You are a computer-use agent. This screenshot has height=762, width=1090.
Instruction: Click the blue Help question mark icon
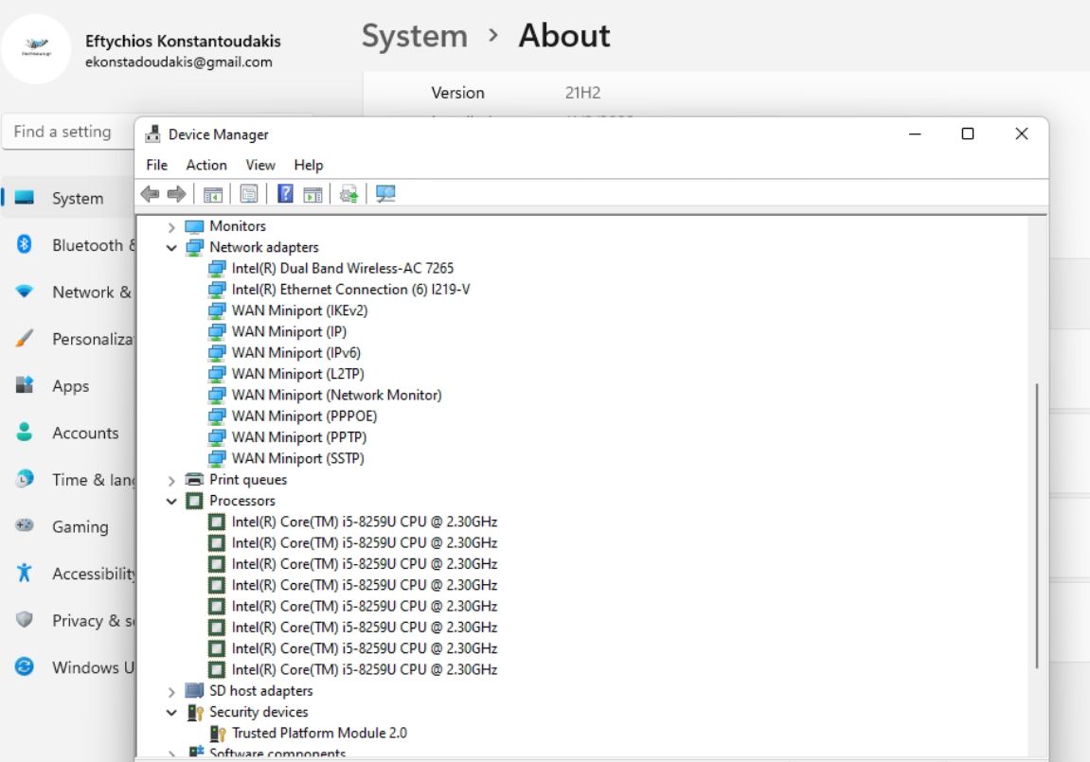tap(285, 194)
